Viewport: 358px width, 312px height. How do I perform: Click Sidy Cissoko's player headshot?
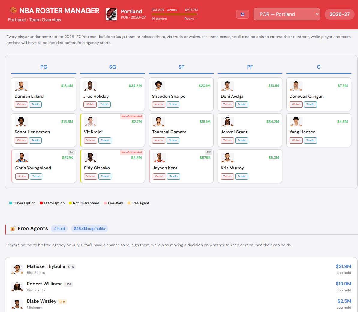pos(91,158)
